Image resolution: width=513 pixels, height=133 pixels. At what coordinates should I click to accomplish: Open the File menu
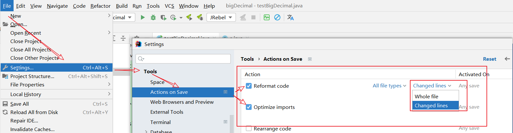coord(7,6)
